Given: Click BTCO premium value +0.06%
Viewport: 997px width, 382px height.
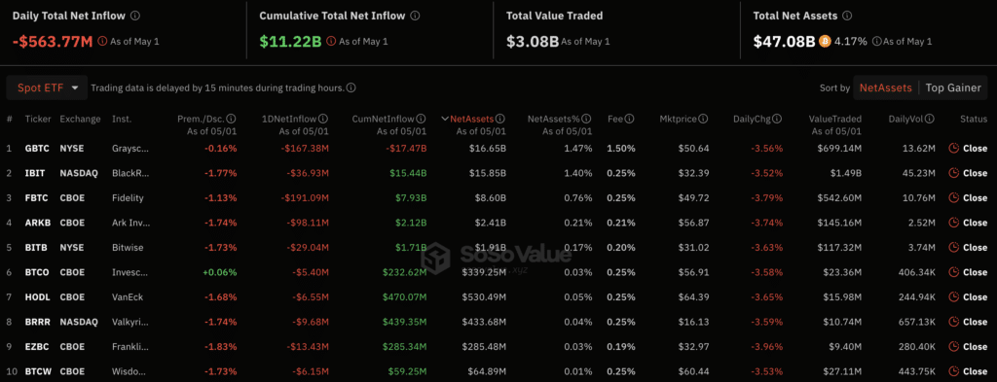Looking at the screenshot, I should [x=219, y=272].
